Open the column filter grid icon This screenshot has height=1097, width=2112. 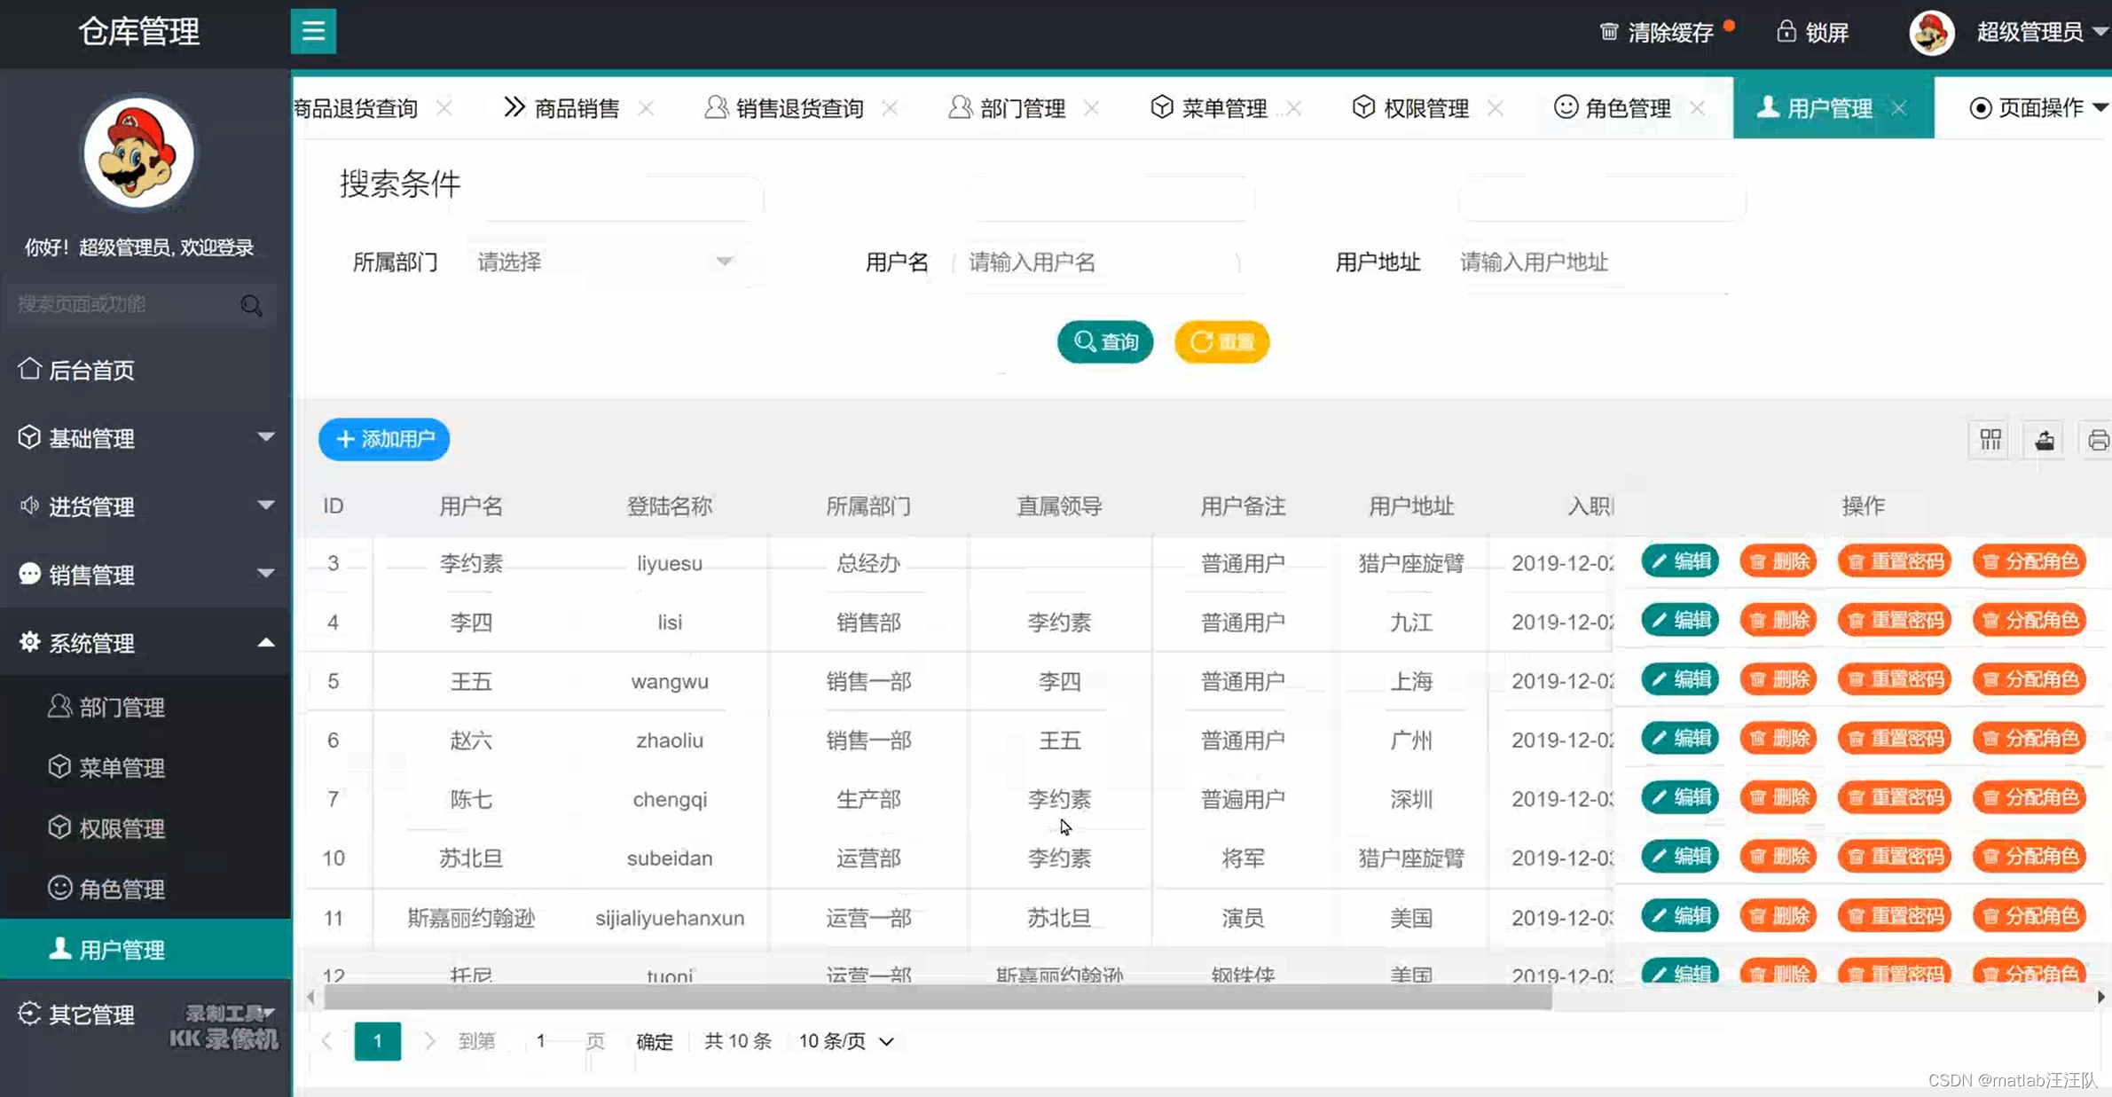(1990, 440)
